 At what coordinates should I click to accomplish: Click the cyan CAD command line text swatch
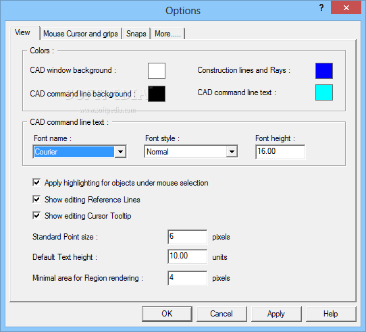coord(324,92)
